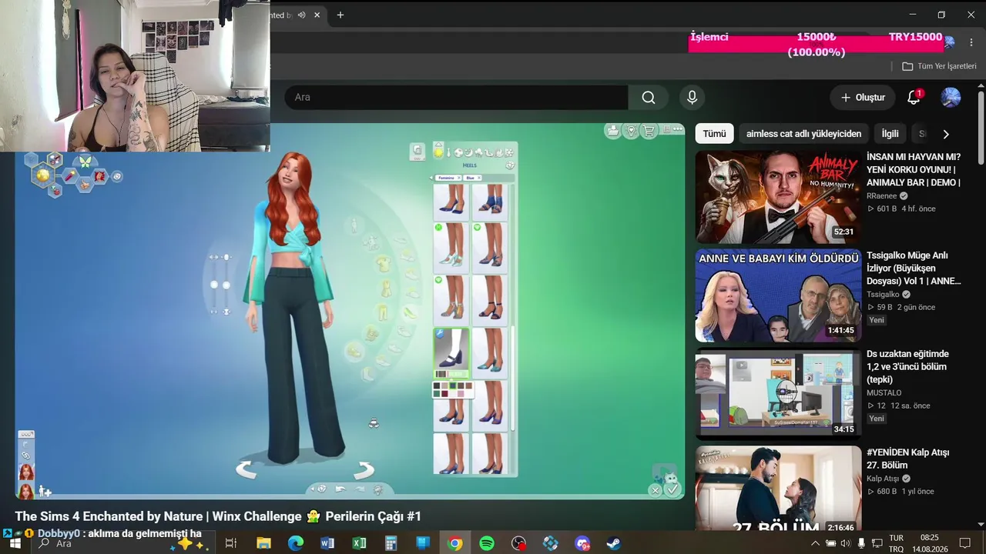986x554 pixels.
Task: Open the RRaenee channel link
Action: [882, 196]
